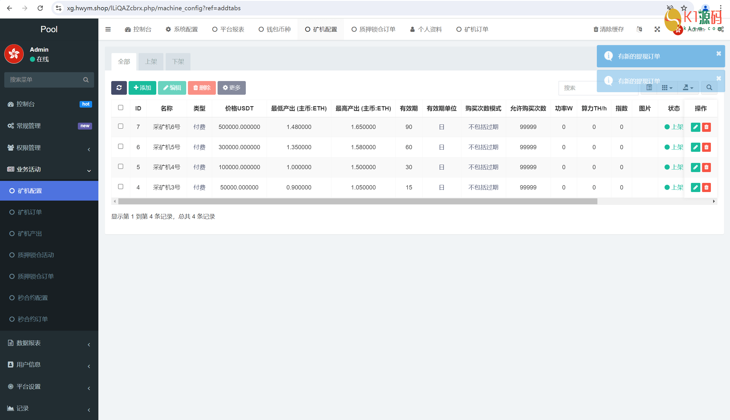The height and width of the screenshot is (420, 730).
Task: Close the first 有新的提现订单 notification
Action: [x=719, y=54]
